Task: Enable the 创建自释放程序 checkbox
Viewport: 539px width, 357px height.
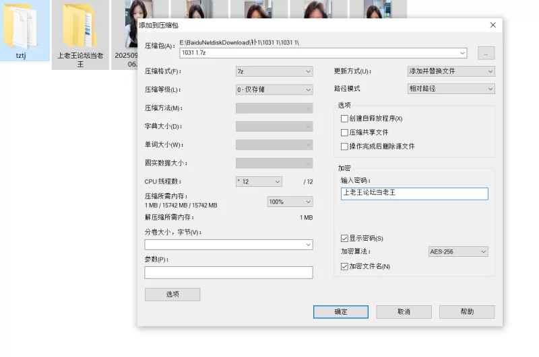Action: (x=345, y=119)
